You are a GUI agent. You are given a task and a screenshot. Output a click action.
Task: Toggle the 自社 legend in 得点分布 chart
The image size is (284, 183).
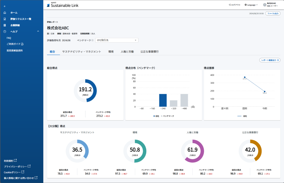click(156, 116)
